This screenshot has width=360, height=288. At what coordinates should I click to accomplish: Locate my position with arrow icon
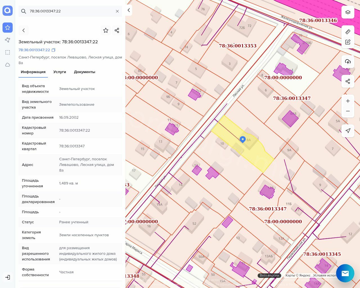[x=348, y=131]
